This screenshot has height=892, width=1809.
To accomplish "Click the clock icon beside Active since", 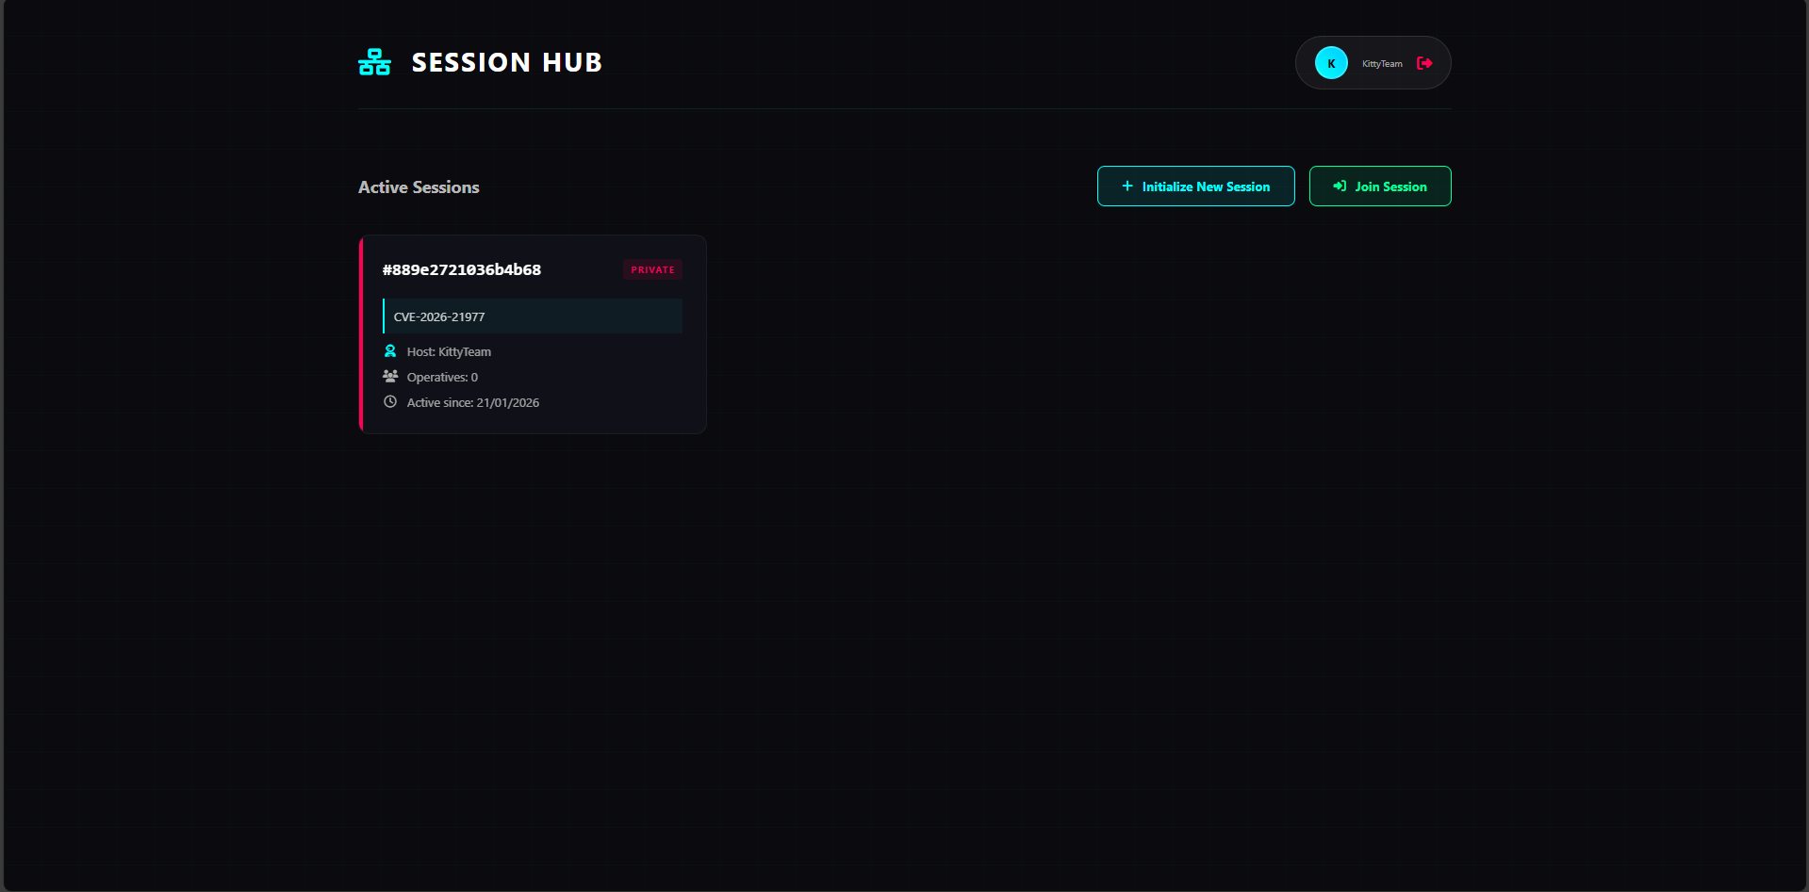I will pyautogui.click(x=390, y=402).
